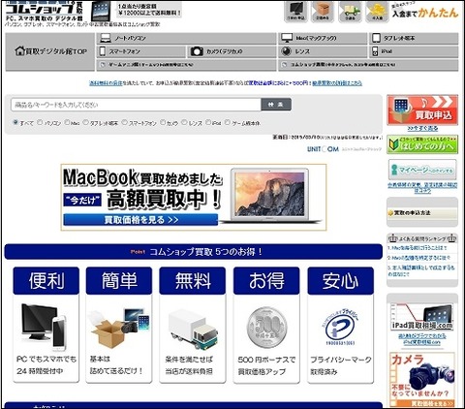Screen dimensions: 465x409
Task: Select the タブレット端末 radio button
Action: point(85,122)
